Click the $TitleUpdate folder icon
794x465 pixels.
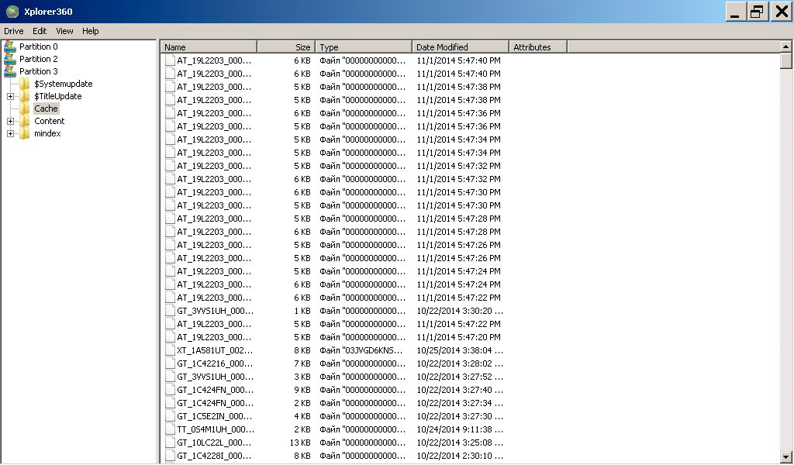[x=25, y=96]
